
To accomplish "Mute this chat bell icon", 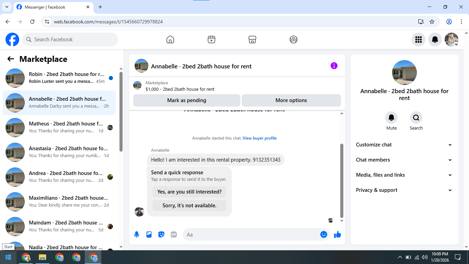I will (391, 118).
